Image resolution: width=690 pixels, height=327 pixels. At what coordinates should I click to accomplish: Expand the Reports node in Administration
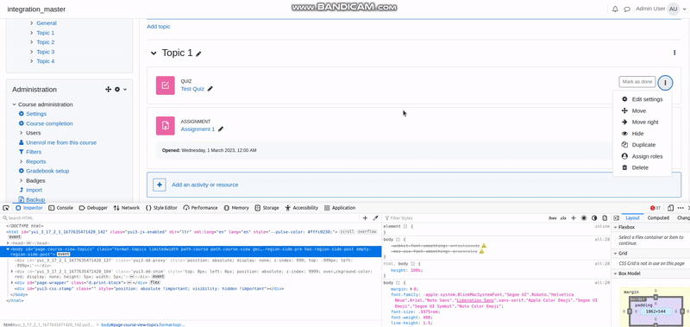22,161
